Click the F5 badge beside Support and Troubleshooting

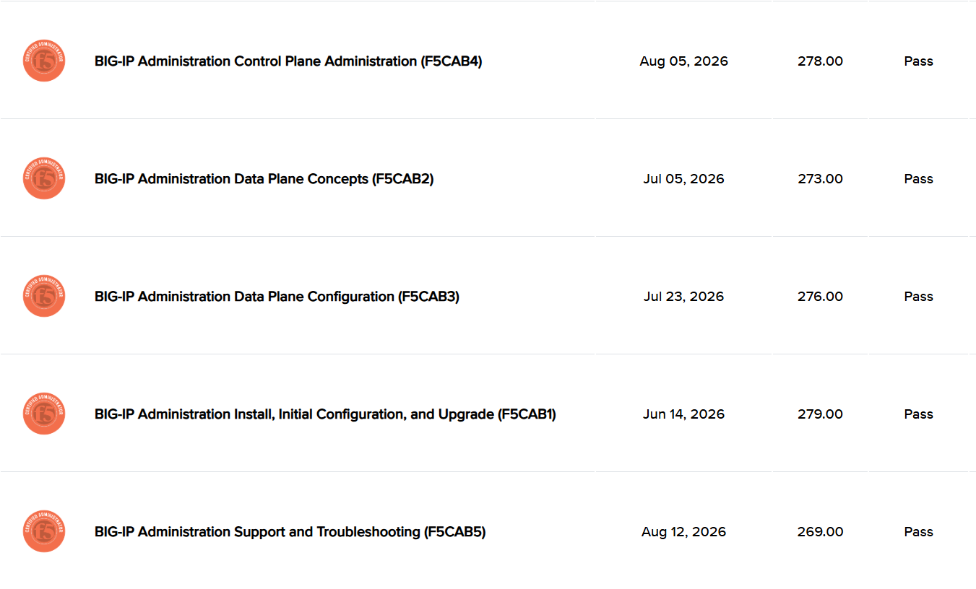pos(44,531)
